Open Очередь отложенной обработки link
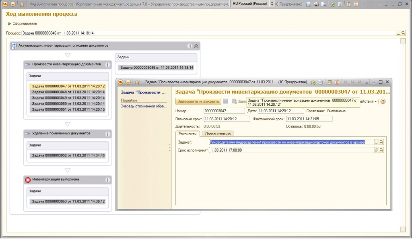This screenshot has height=239, width=412. pyautogui.click(x=144, y=106)
